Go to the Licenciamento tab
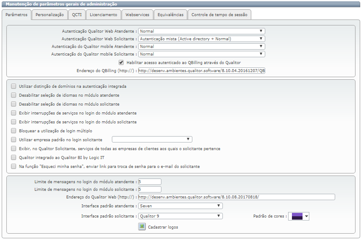 tap(103, 15)
